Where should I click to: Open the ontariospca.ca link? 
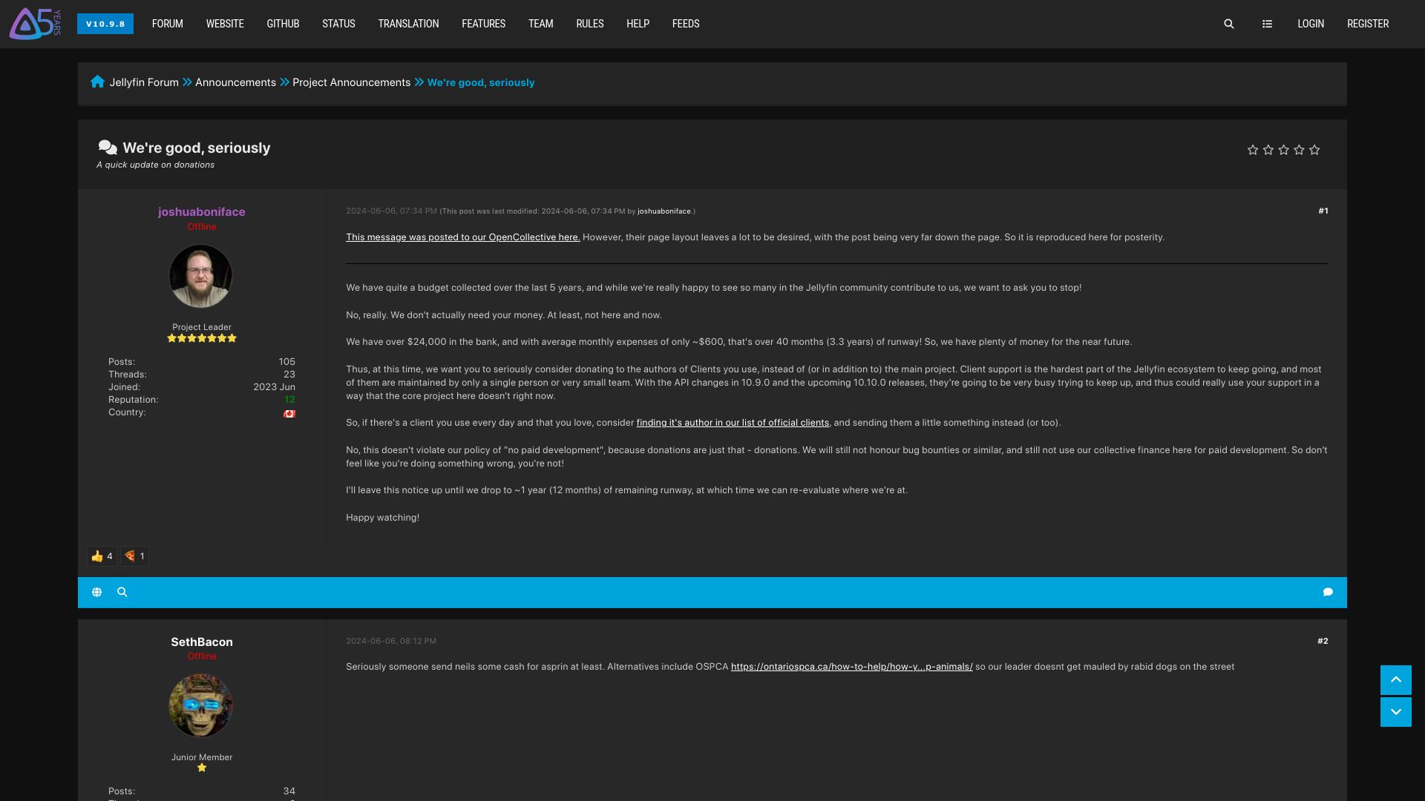pyautogui.click(x=851, y=667)
